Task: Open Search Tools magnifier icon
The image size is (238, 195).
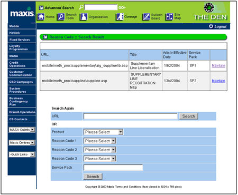Action: click(x=61, y=17)
